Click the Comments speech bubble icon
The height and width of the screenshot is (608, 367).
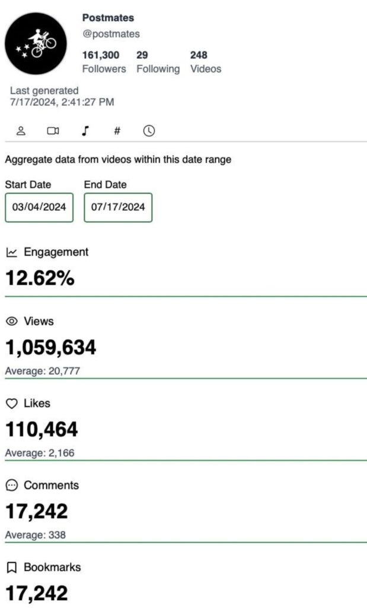[x=12, y=485]
